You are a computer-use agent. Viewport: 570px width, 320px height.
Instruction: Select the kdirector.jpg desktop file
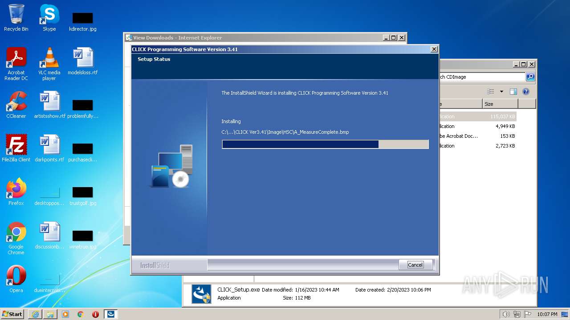click(82, 21)
